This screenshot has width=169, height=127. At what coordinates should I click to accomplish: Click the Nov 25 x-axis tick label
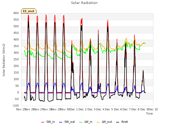(x=21, y=109)
